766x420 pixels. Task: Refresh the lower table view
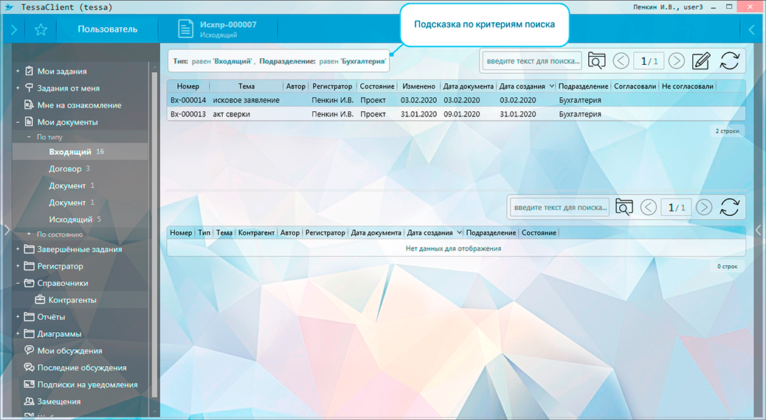[729, 207]
